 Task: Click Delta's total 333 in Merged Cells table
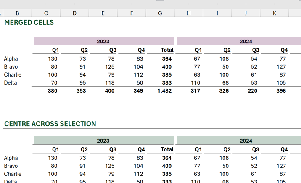click(166, 83)
